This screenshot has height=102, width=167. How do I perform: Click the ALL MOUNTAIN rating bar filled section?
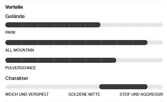point(76,43)
